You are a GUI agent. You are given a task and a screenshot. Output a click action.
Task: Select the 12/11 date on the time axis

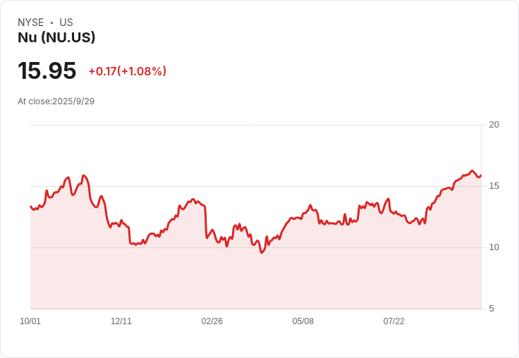click(121, 321)
